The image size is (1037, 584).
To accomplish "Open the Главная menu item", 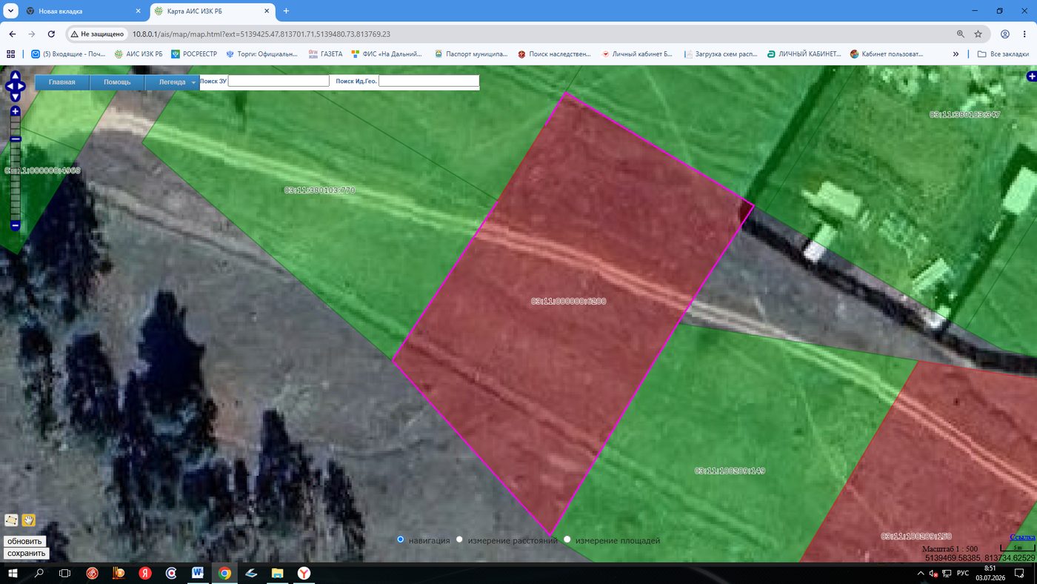I will pyautogui.click(x=62, y=83).
